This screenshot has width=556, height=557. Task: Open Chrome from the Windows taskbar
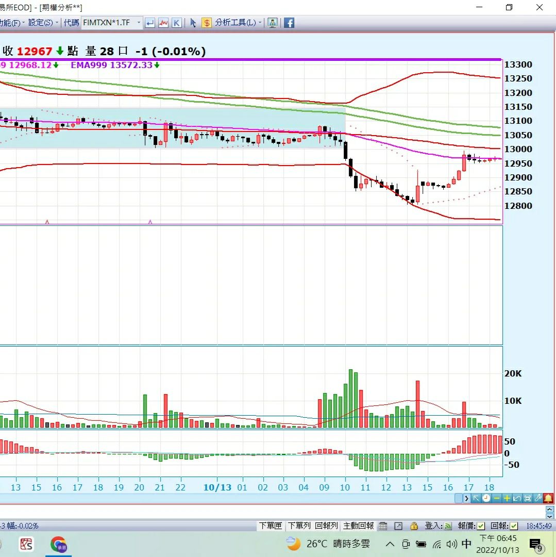58,544
